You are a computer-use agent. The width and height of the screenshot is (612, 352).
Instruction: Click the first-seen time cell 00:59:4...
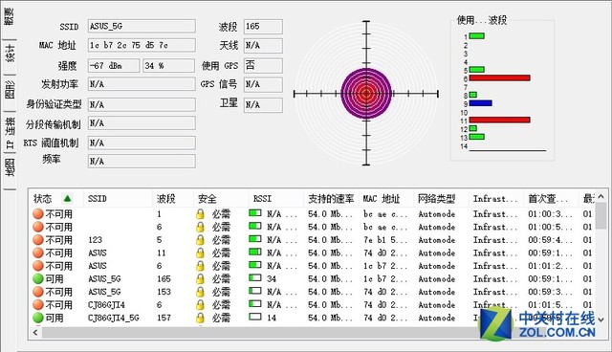550,240
